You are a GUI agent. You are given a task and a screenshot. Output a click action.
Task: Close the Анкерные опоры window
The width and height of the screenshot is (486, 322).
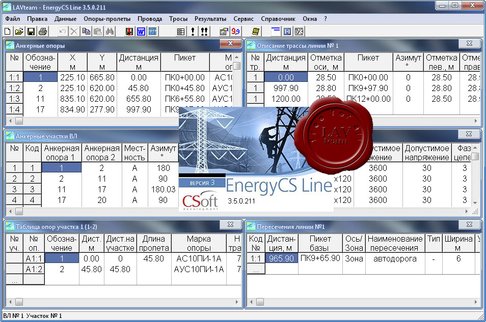point(230,44)
